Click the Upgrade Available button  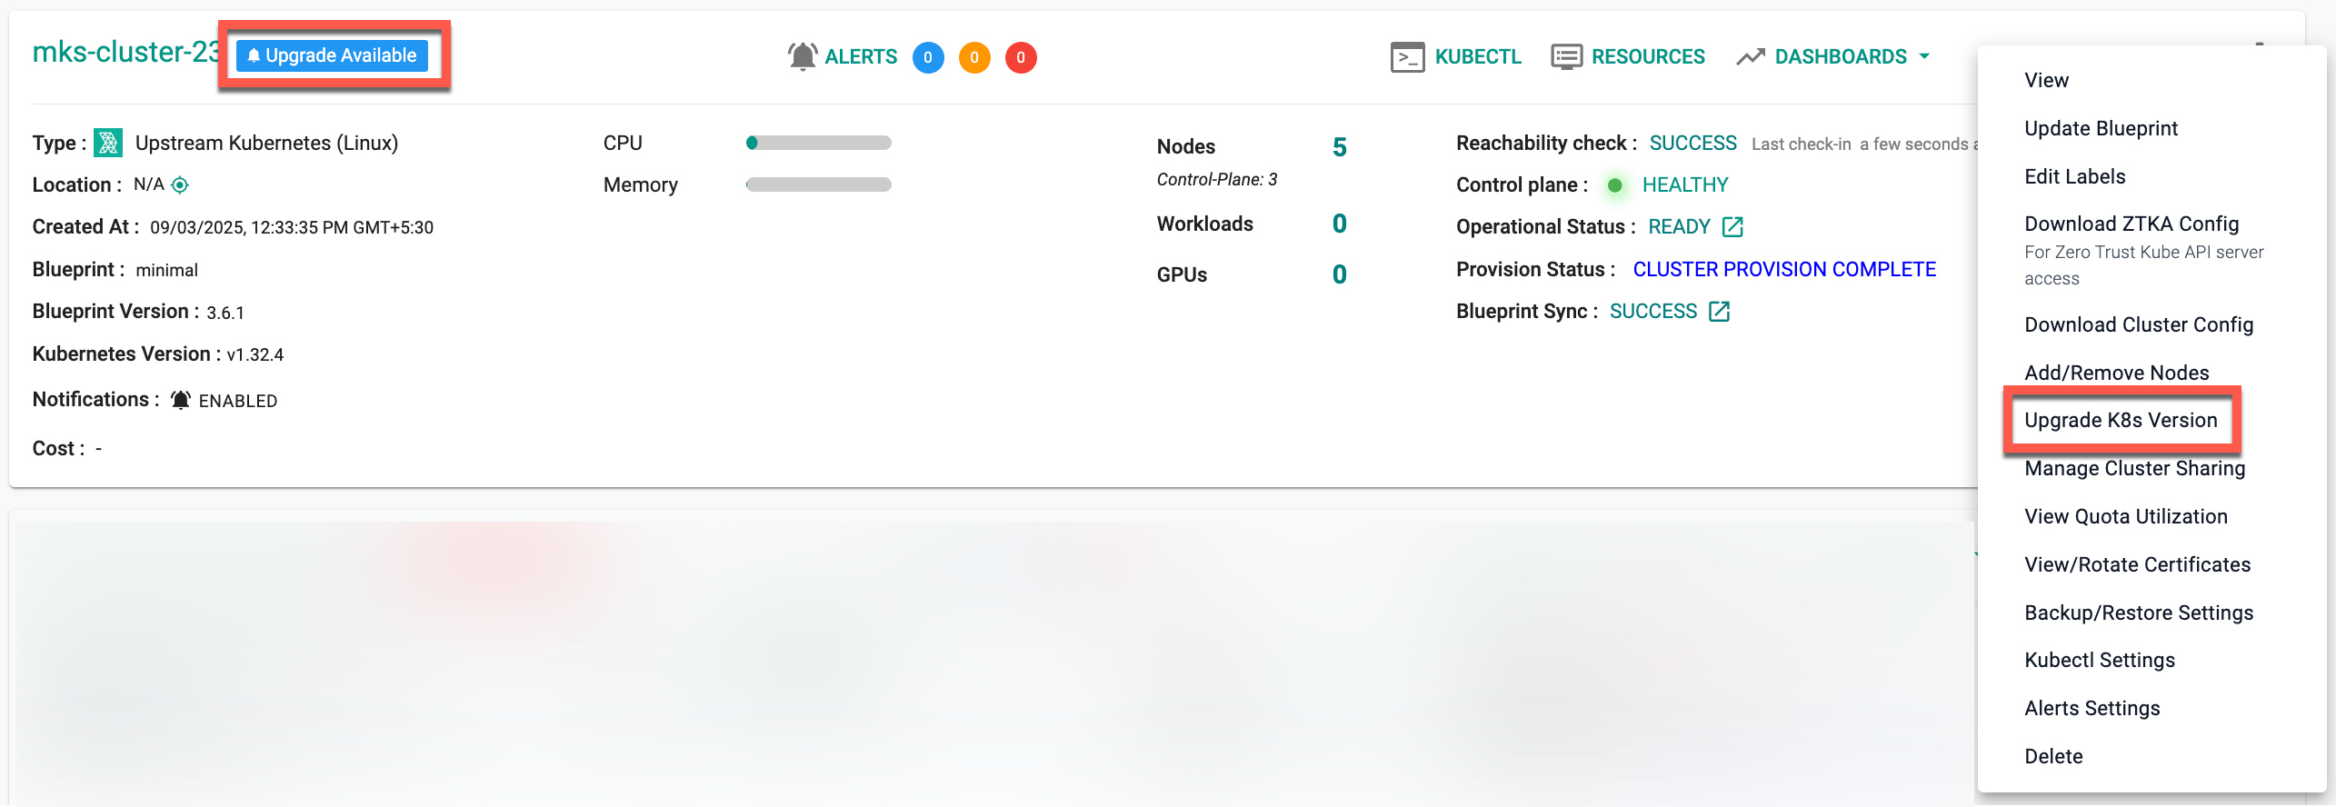pyautogui.click(x=332, y=55)
